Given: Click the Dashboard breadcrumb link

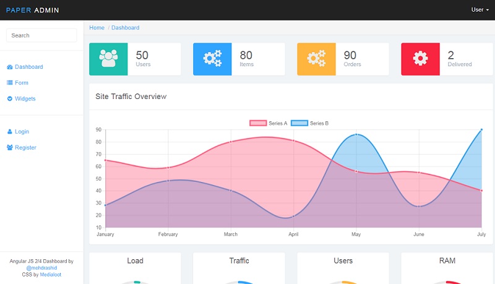Looking at the screenshot, I should pos(125,28).
